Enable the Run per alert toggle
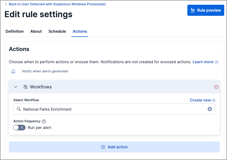Viewport: 227px width, 160px height. (19, 128)
